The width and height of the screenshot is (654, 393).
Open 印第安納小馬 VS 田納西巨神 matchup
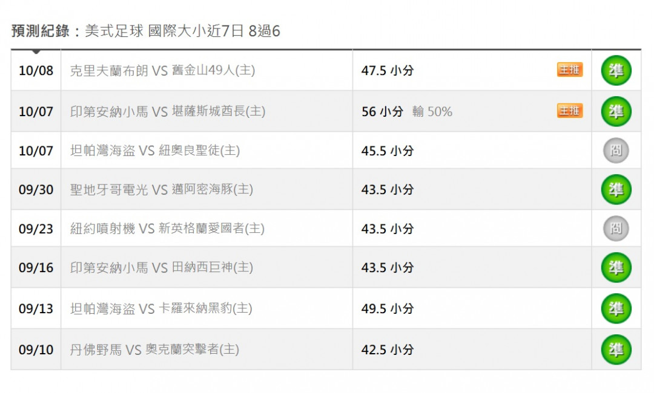(x=162, y=267)
